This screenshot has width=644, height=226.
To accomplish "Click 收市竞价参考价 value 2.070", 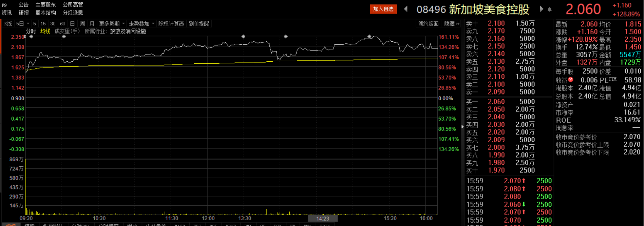I will coord(632,137).
